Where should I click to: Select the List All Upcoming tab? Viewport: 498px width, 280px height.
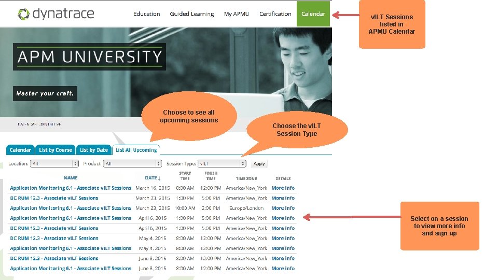click(136, 150)
